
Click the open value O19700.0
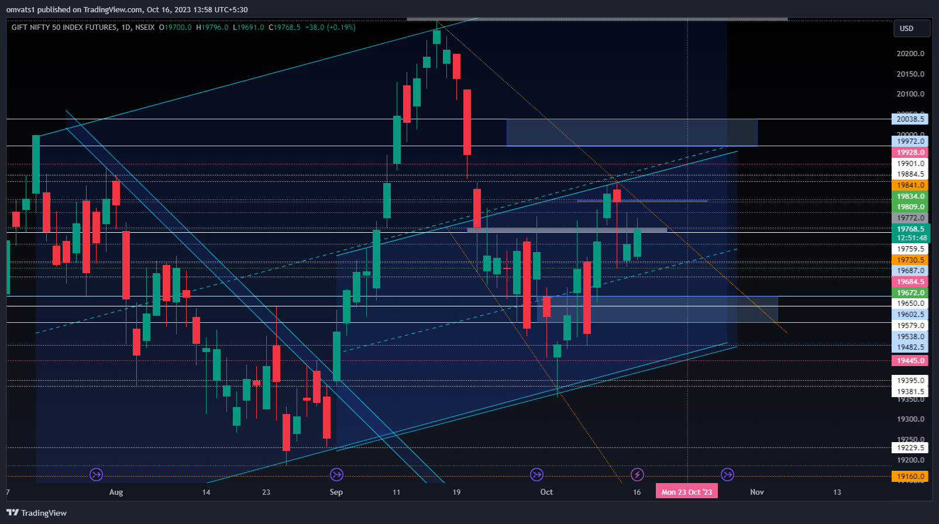pos(176,27)
